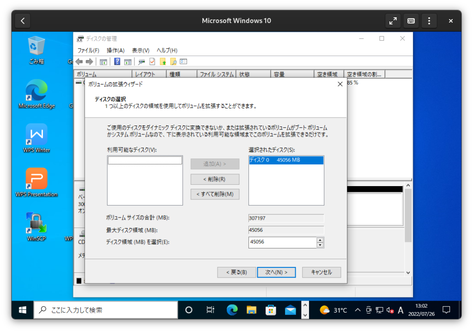Viewport: 473px width, 332px height.
Task: Decrease disk space value with down spinner
Action: [x=320, y=245]
